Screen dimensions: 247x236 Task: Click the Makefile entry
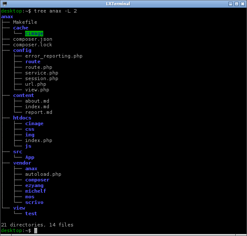[25, 22]
